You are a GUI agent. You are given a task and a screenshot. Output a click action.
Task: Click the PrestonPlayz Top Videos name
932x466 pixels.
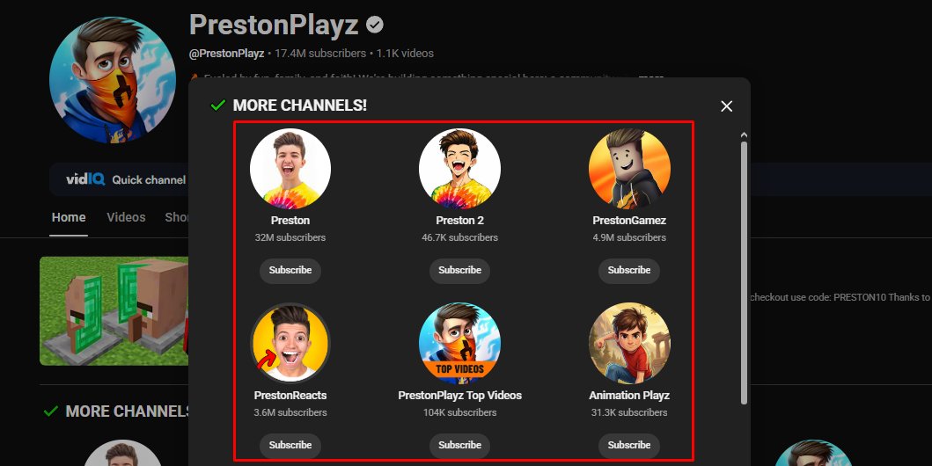[459, 396]
